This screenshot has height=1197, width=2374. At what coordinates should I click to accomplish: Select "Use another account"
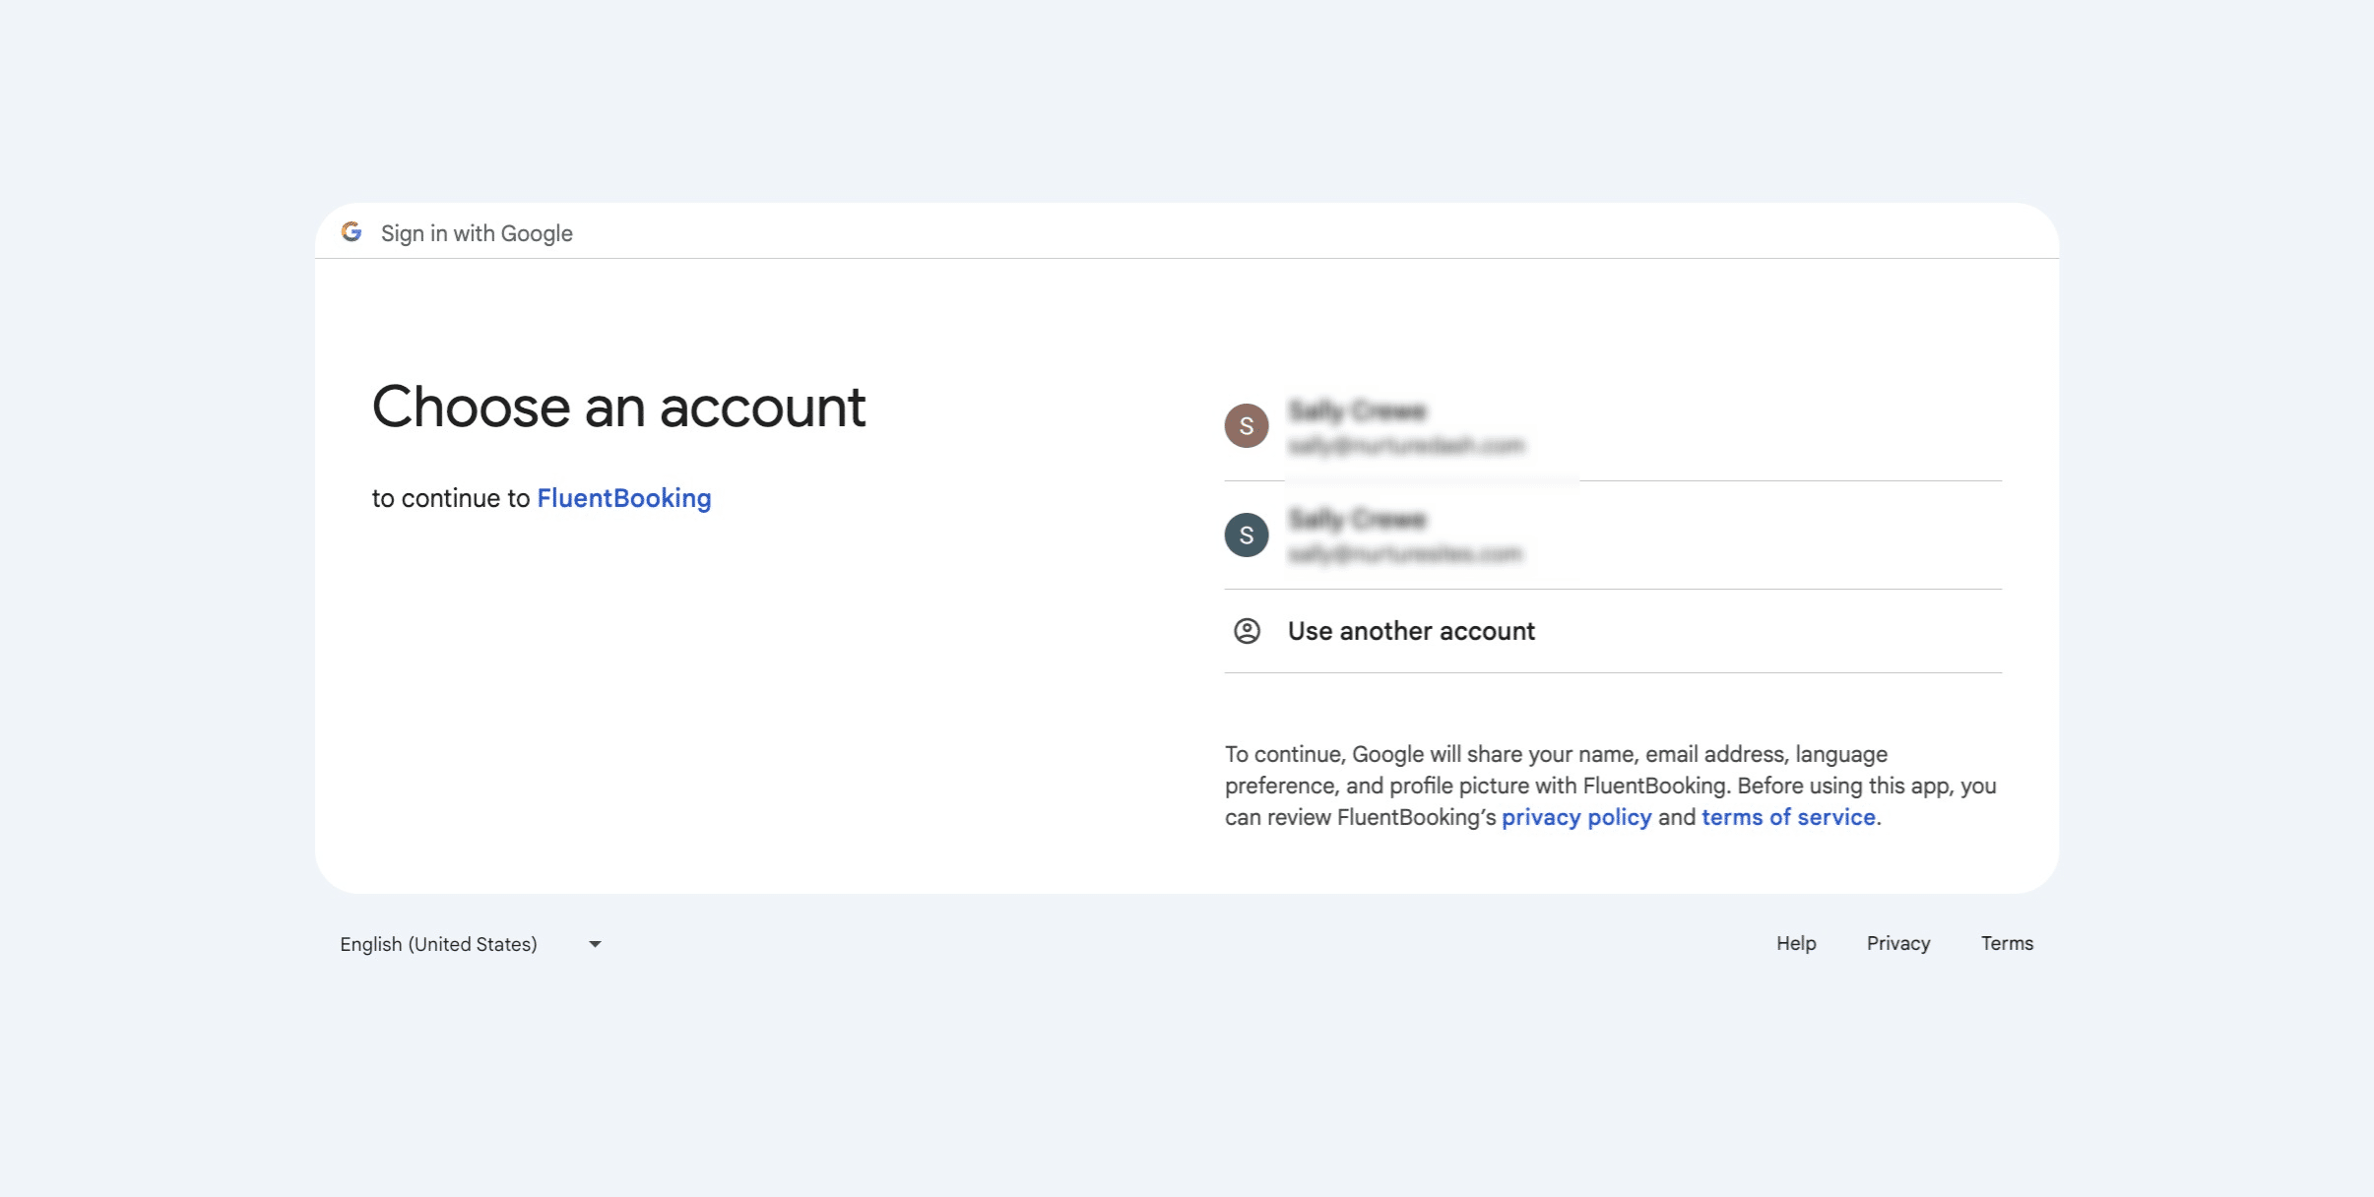[x=1410, y=631]
